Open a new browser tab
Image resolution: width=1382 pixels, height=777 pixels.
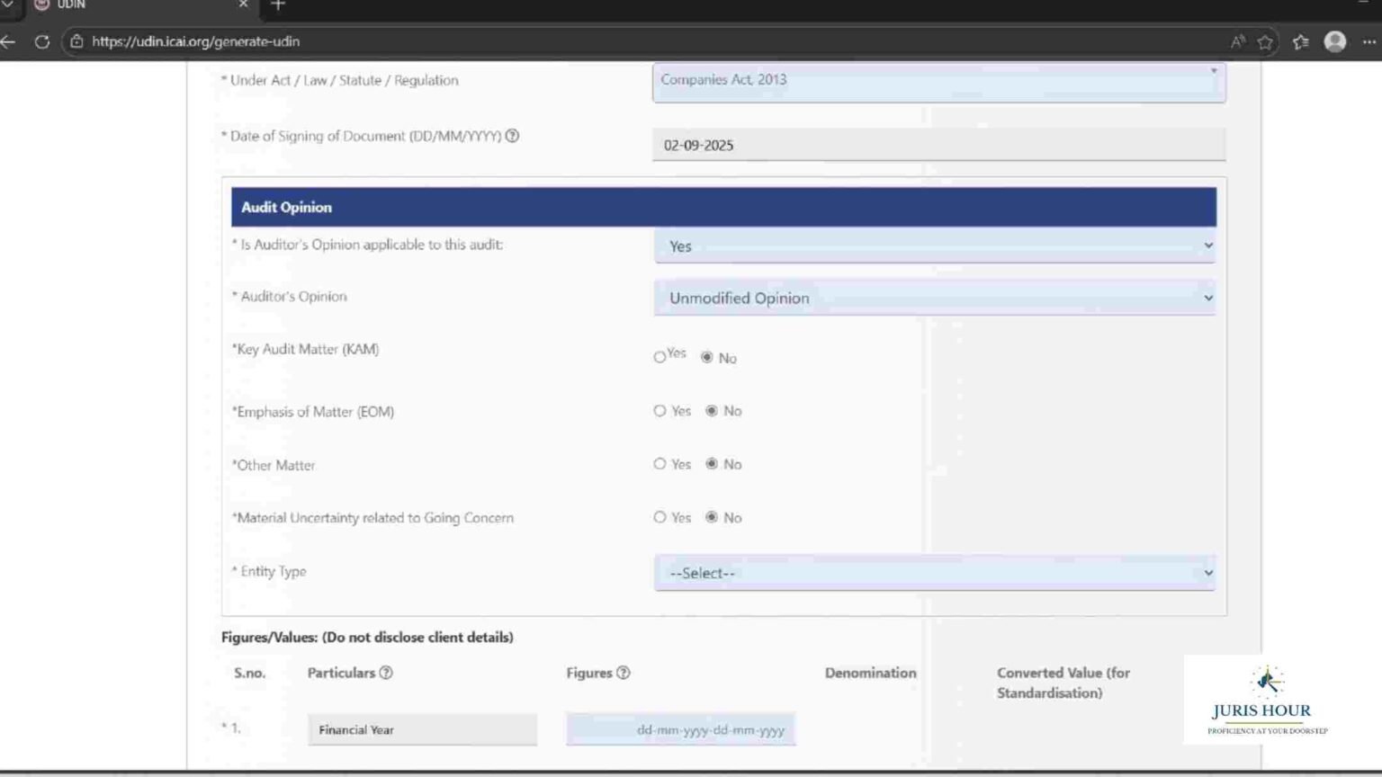[x=278, y=5]
